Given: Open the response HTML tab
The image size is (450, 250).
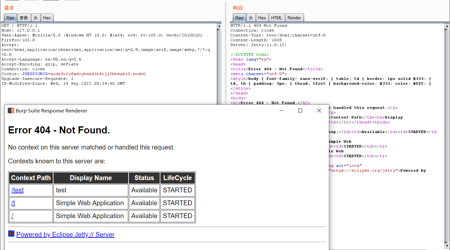Looking at the screenshot, I should click(x=277, y=18).
